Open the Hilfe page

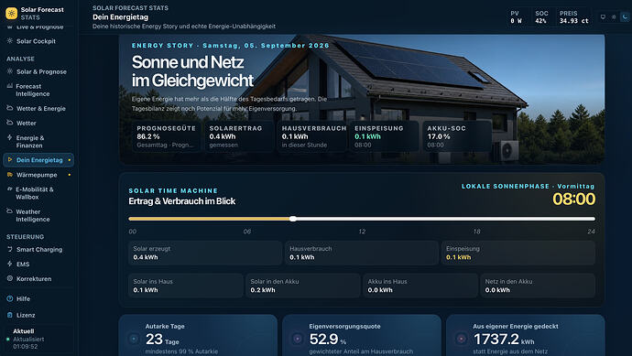[38, 299]
